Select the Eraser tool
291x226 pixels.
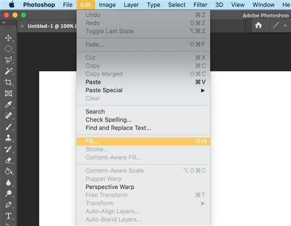[9, 160]
